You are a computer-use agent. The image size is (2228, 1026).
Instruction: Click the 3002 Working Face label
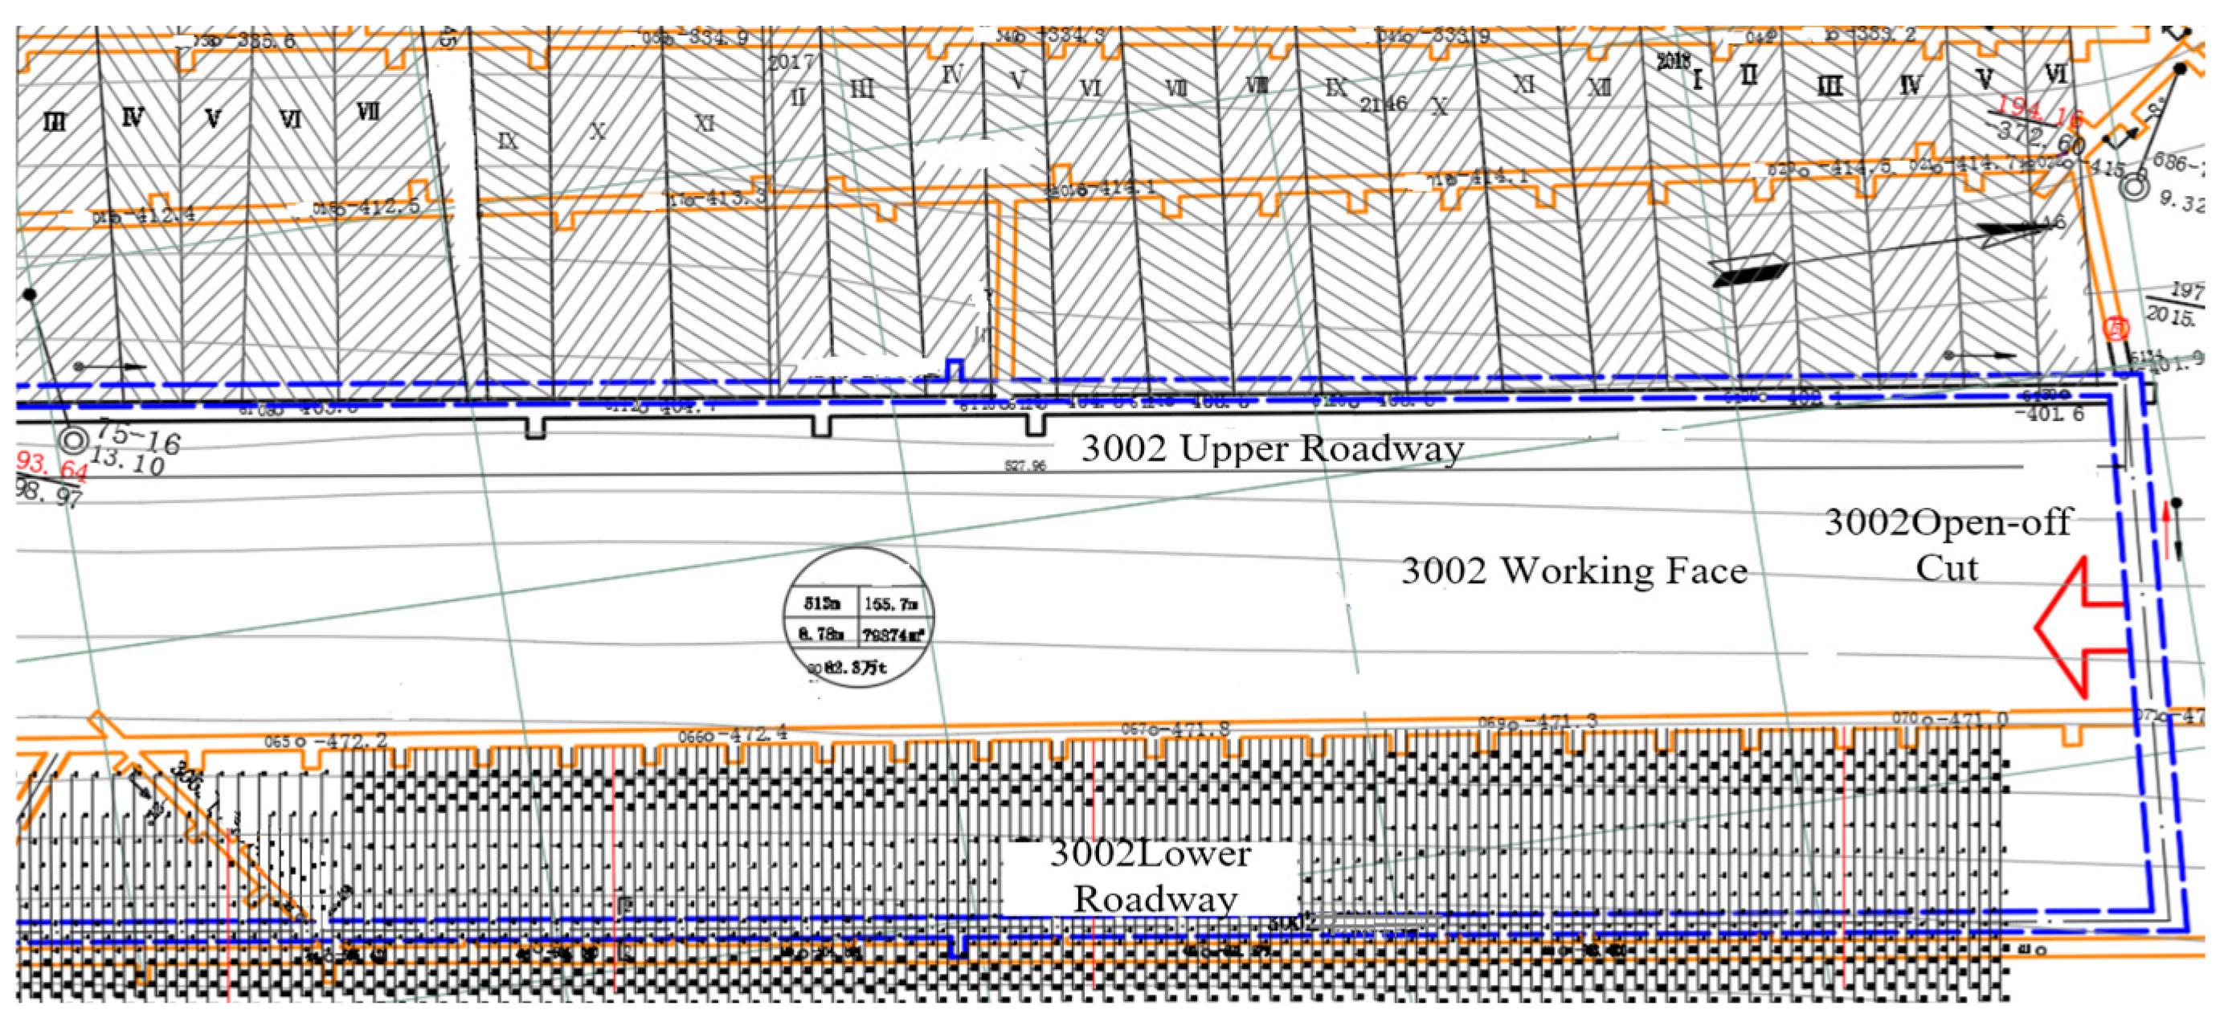tap(1573, 571)
